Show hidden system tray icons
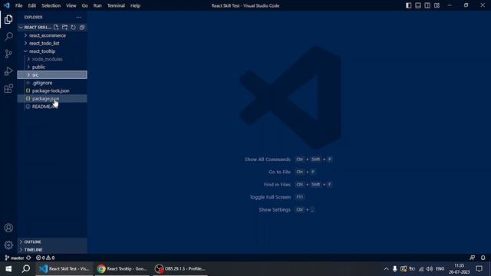This screenshot has height=276, width=491. 386,269
